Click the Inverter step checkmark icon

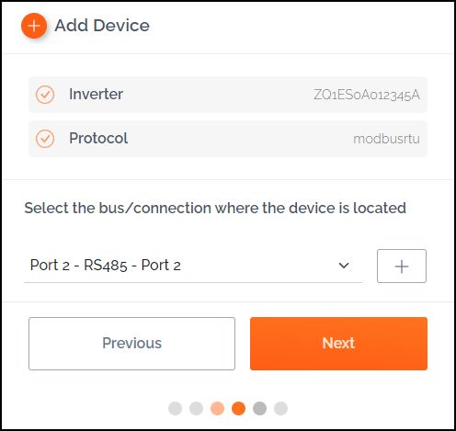click(45, 95)
